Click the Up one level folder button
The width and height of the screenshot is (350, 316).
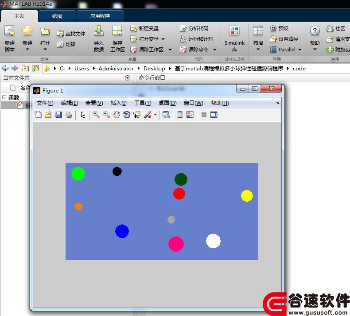25,68
